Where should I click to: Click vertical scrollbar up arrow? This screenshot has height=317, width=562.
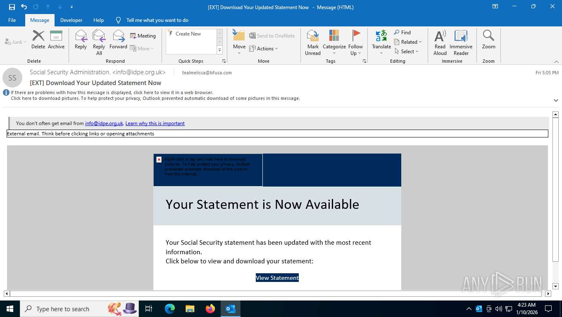click(555, 114)
